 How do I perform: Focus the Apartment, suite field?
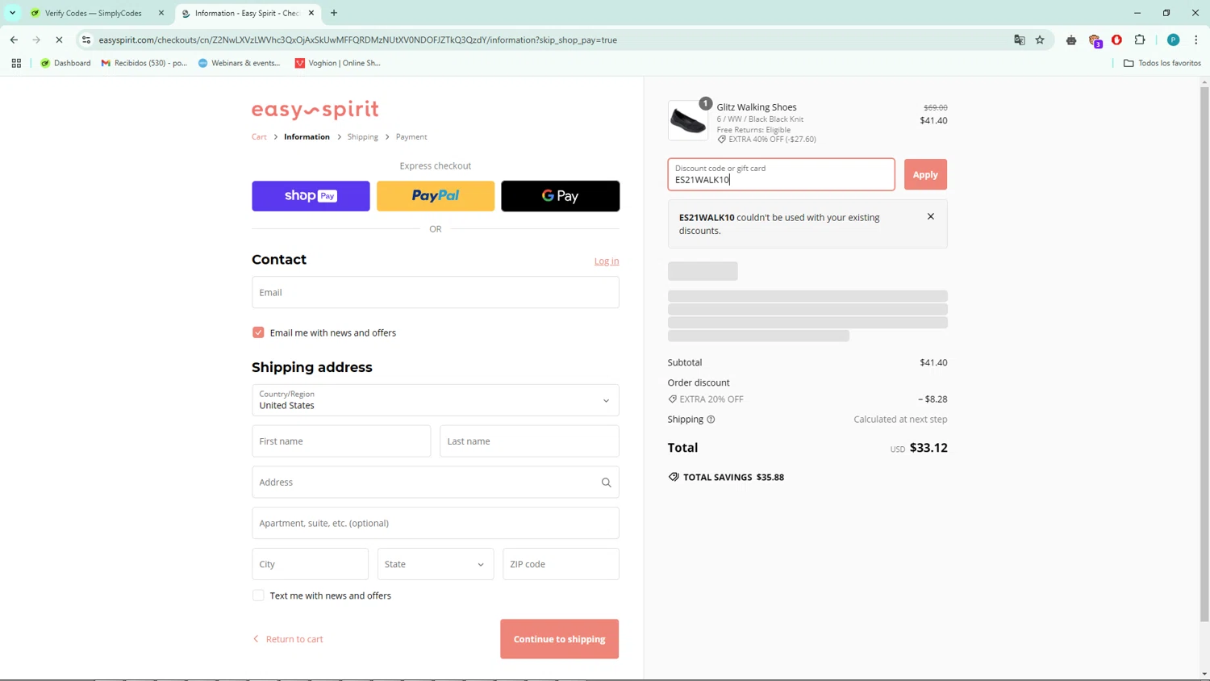(x=436, y=523)
